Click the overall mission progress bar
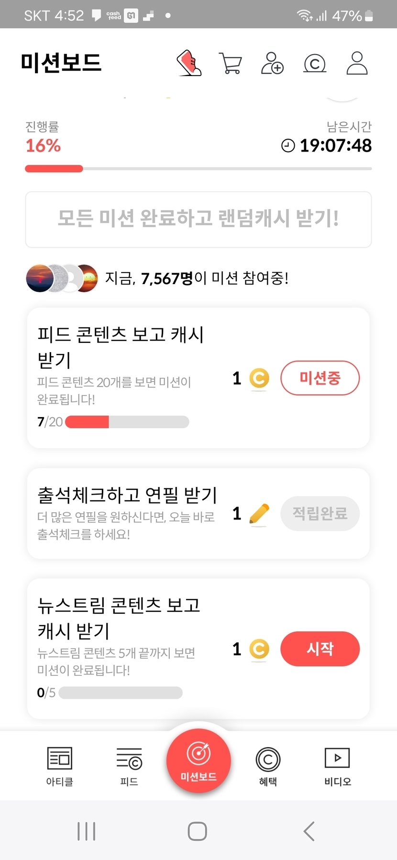Viewport: 397px width, 860px height. point(198,168)
